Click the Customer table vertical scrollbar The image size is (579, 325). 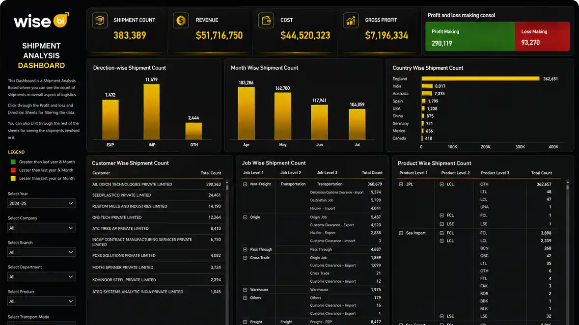[227, 251]
